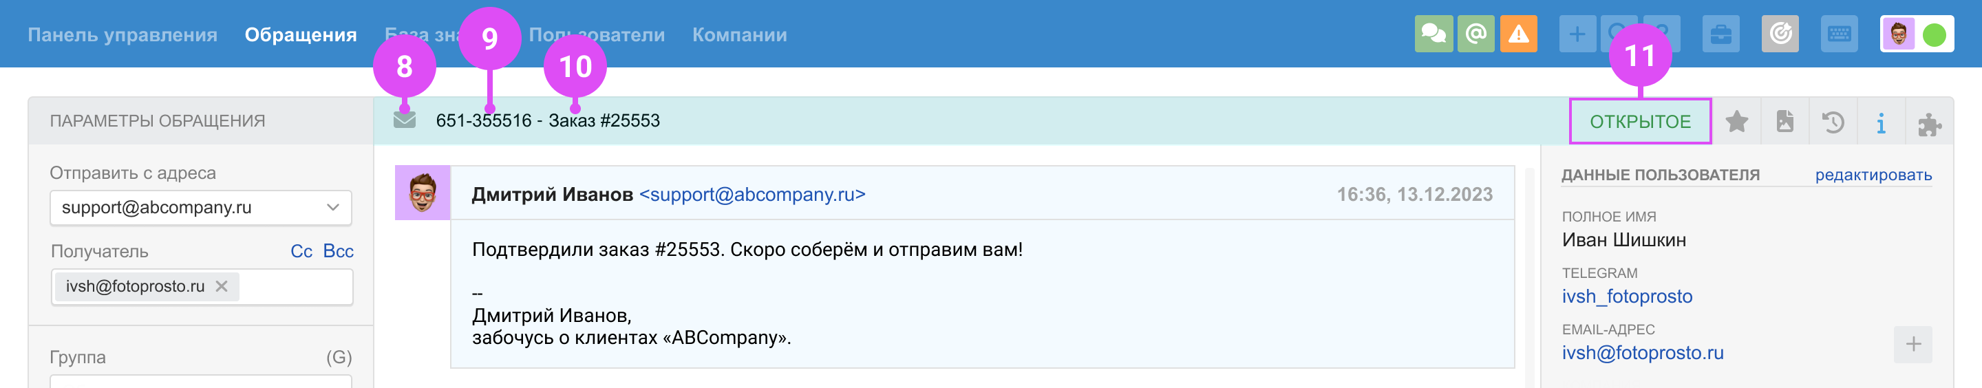Go to the Панель управления menu
The width and height of the screenshot is (1982, 388).
click(122, 34)
